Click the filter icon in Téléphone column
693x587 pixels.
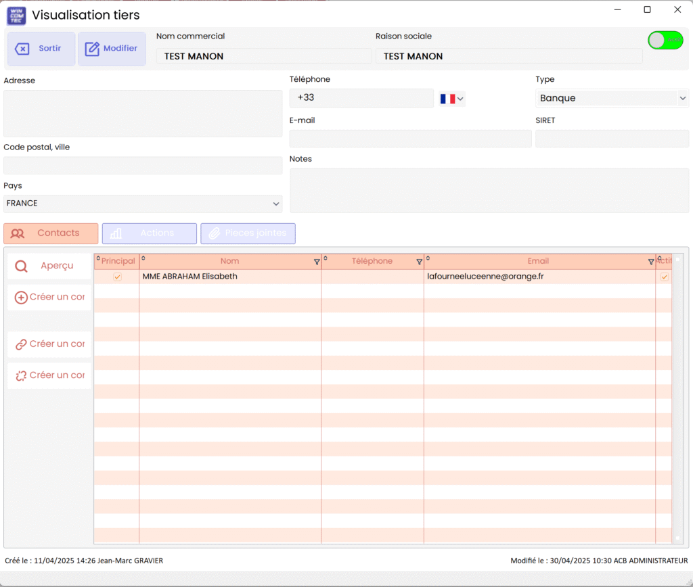419,262
